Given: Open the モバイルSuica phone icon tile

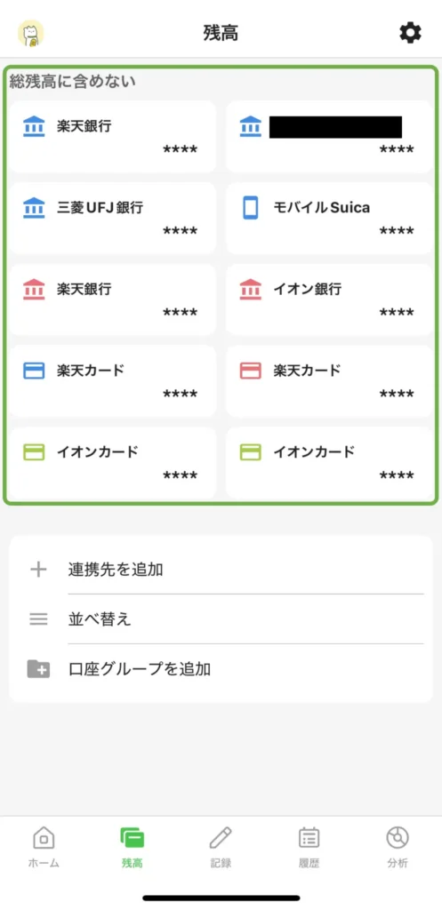Looking at the screenshot, I should (329, 219).
